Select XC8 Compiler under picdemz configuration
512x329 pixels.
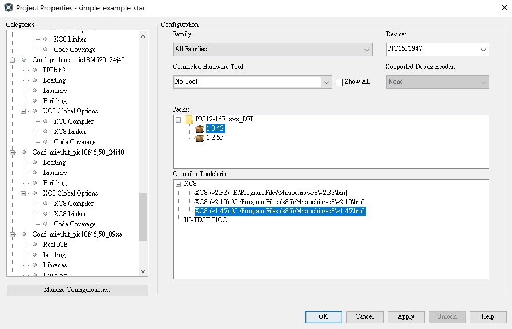(74, 121)
